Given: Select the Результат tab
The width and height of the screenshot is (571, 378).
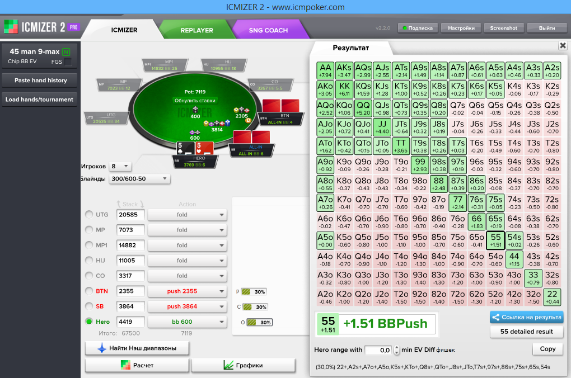Looking at the screenshot, I should 350,48.
